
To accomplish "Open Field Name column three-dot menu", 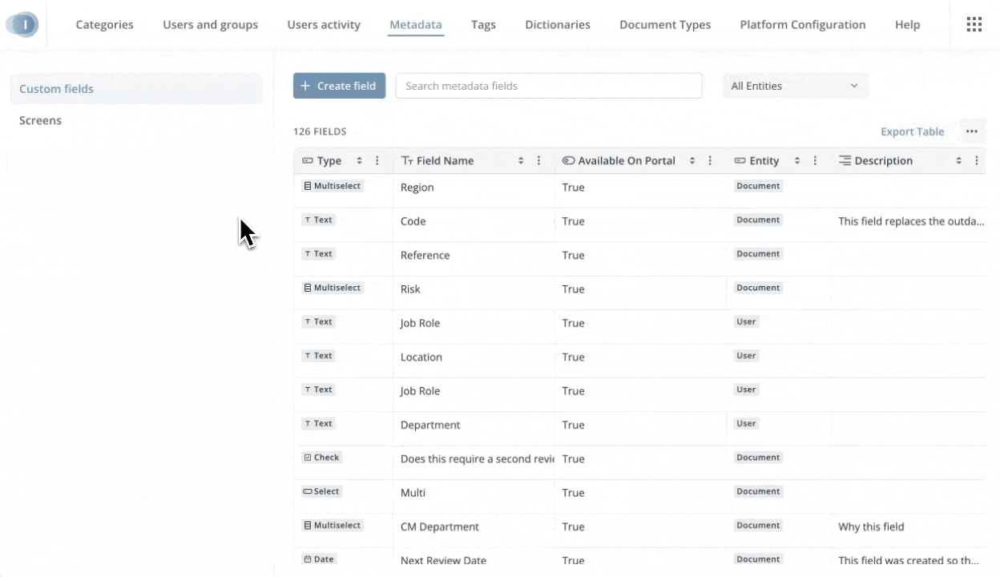I will point(538,161).
